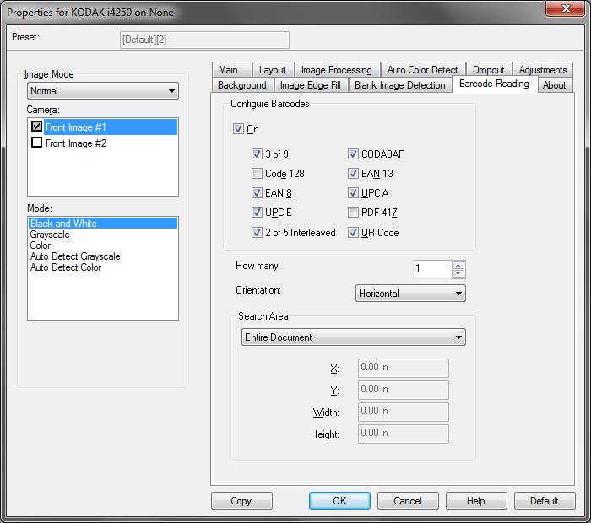Screen dimensions: 591x523
Task: Switch to the Layout tab
Action: [x=273, y=70]
